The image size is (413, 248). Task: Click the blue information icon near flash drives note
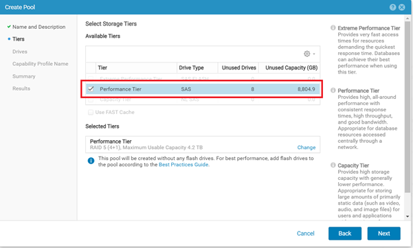(91, 161)
